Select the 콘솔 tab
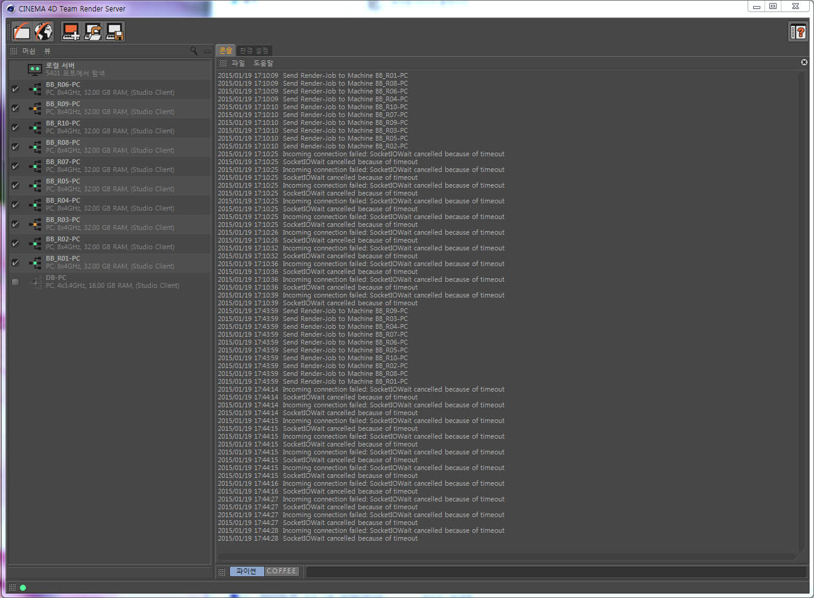The width and height of the screenshot is (814, 598). pyautogui.click(x=226, y=51)
